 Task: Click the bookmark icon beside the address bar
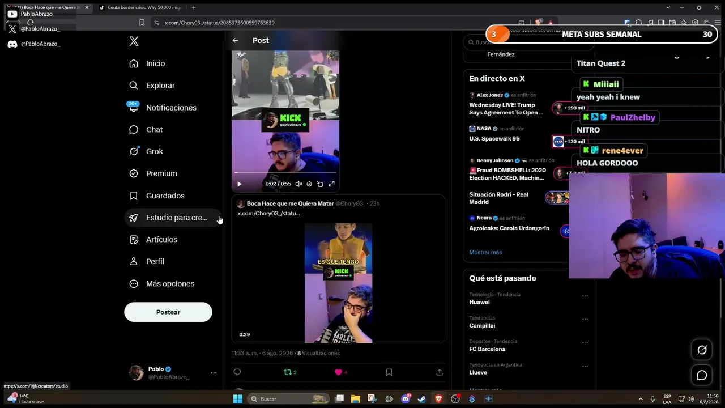click(142, 23)
